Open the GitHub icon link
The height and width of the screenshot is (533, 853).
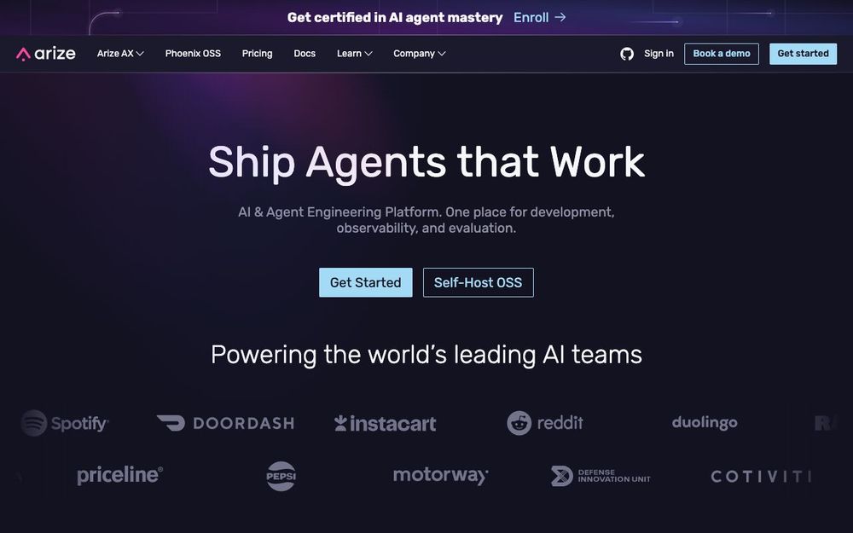coord(627,54)
